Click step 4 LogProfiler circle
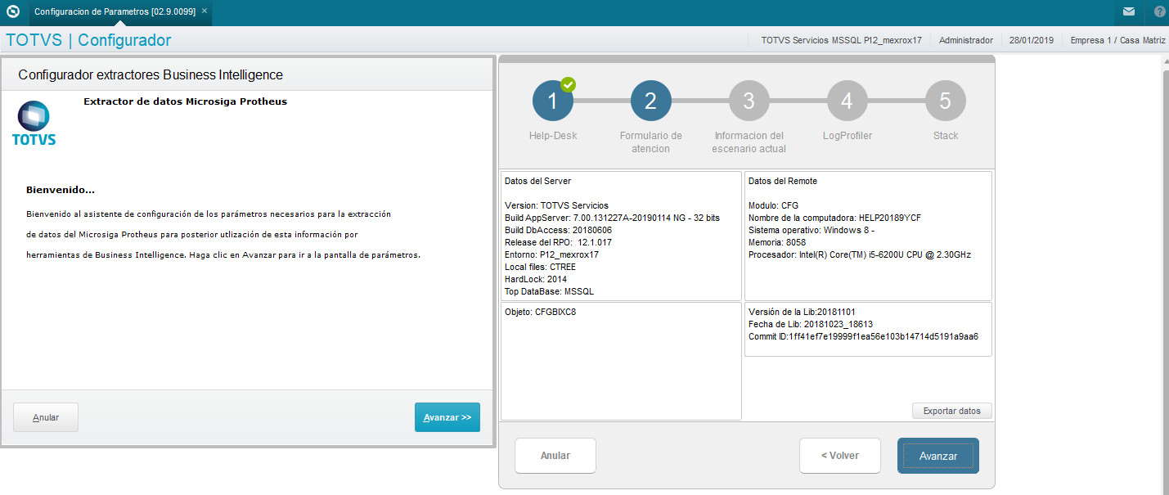Image resolution: width=1169 pixels, height=495 pixels. click(x=848, y=101)
